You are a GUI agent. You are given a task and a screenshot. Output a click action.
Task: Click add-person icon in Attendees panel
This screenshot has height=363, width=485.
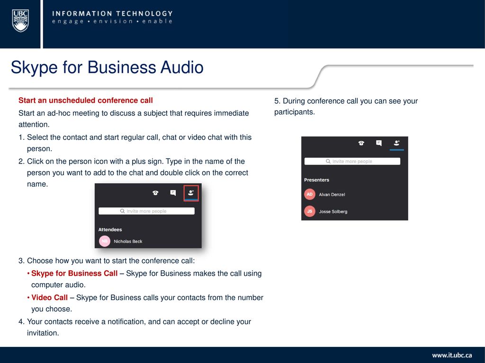click(x=191, y=193)
